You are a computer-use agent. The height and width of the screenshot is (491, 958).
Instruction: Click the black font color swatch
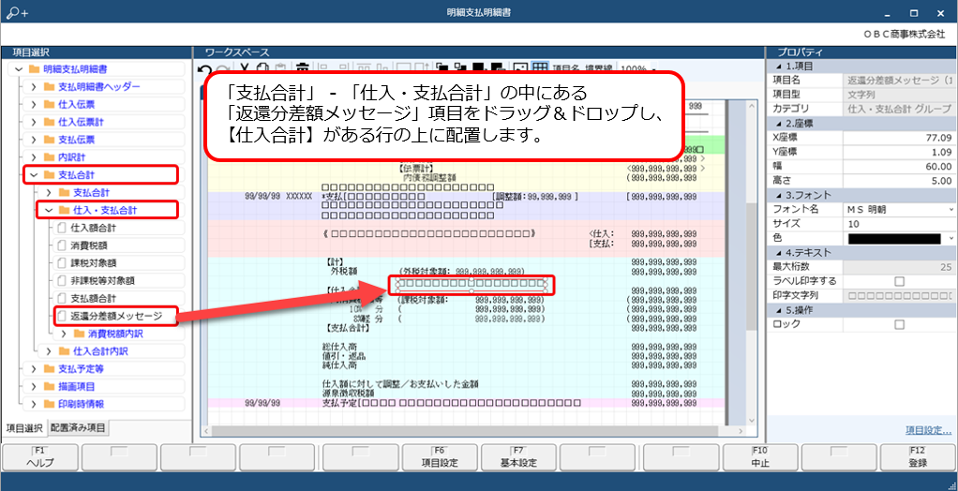[894, 238]
